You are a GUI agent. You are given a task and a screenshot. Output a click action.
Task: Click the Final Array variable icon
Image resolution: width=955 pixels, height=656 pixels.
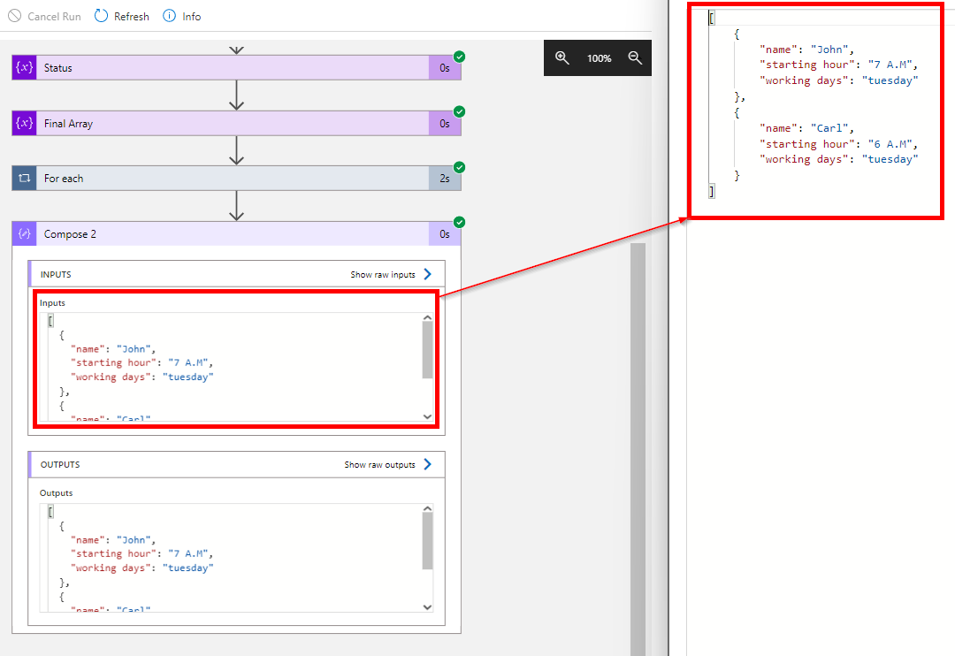25,123
